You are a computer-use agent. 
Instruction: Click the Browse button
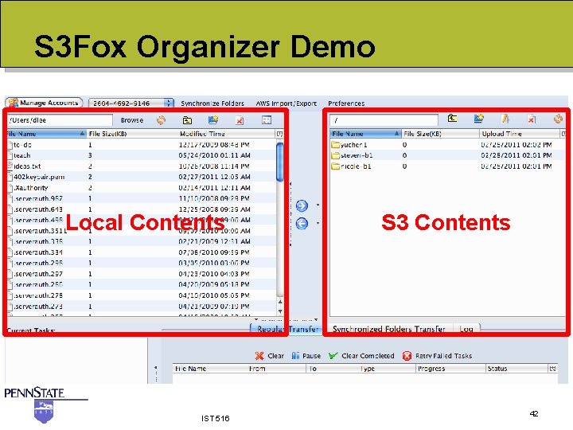132,120
